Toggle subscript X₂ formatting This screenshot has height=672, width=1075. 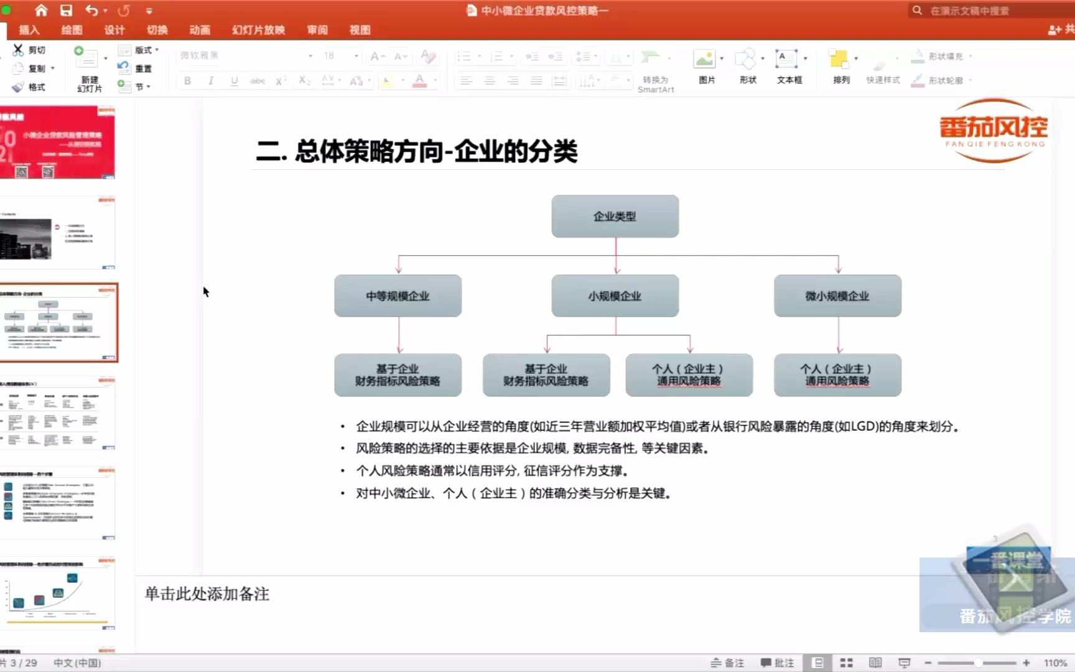click(304, 80)
